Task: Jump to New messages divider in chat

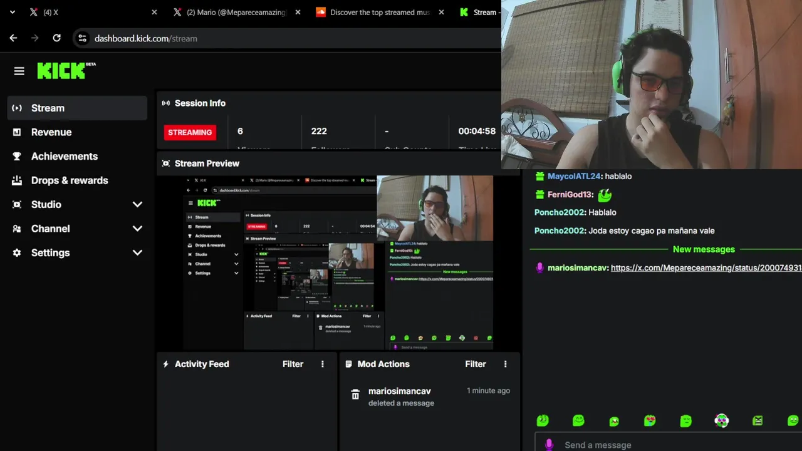Action: click(704, 249)
